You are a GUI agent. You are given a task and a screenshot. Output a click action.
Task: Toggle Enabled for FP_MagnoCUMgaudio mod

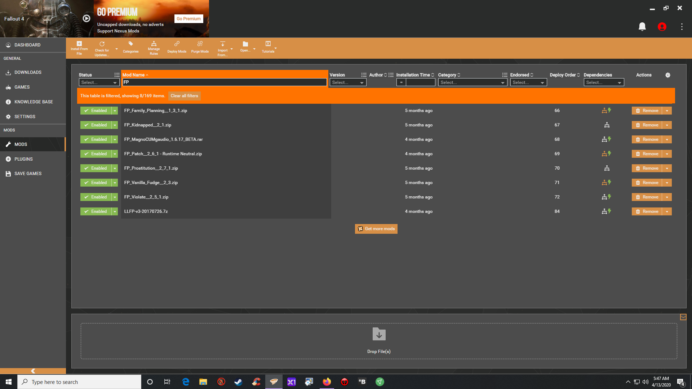96,139
